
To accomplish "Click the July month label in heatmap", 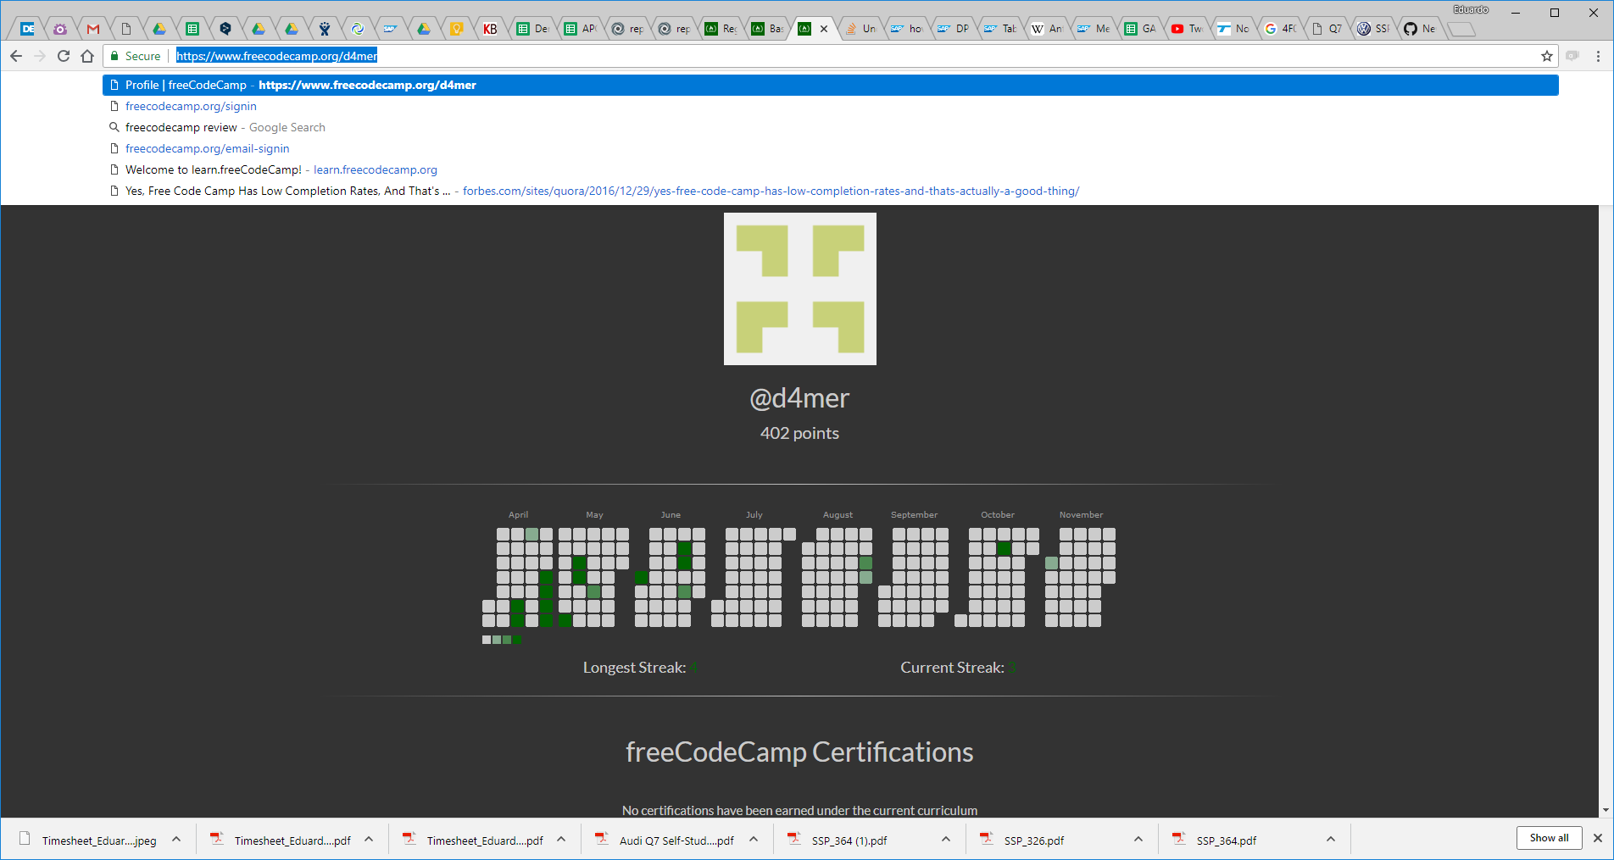I will [x=754, y=514].
